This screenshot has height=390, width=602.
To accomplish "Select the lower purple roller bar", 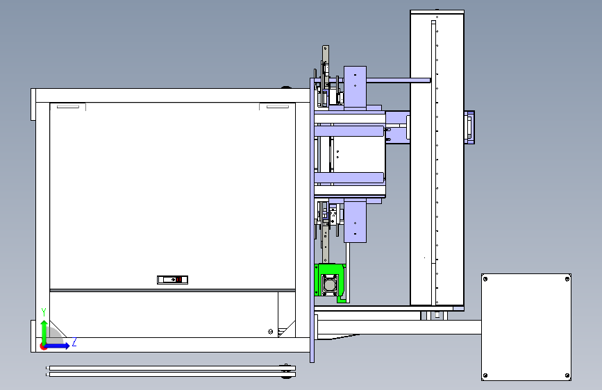I will click(349, 178).
